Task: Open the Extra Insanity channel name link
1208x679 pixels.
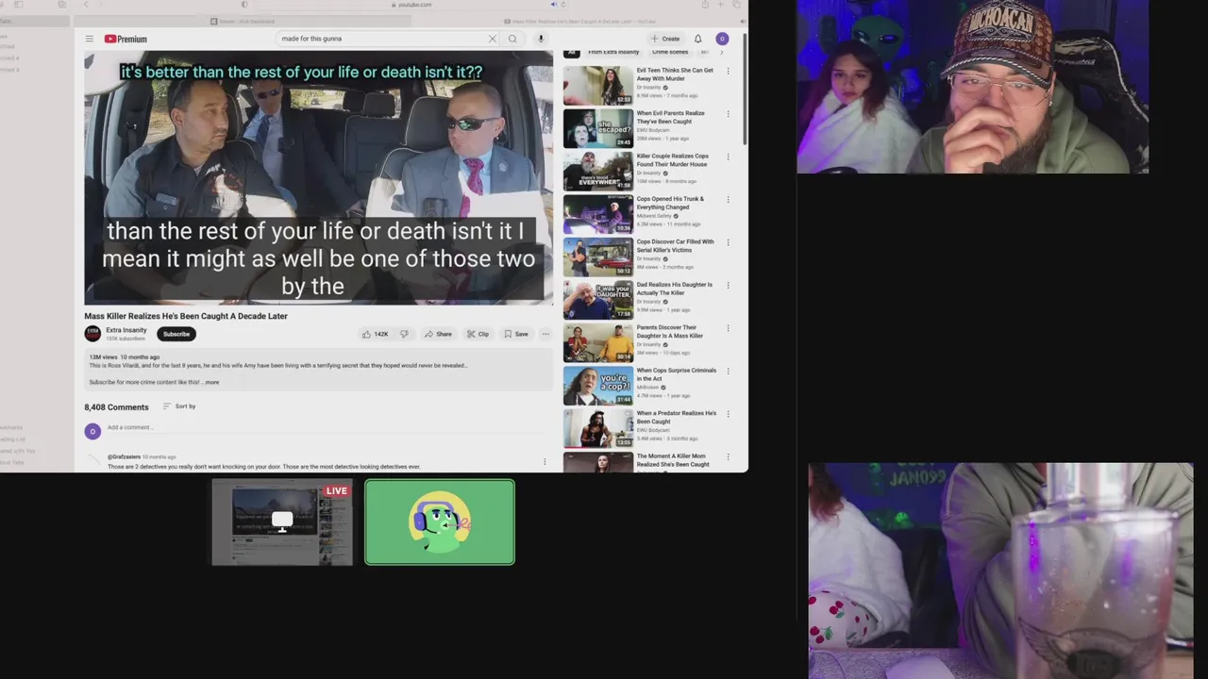Action: coord(126,330)
